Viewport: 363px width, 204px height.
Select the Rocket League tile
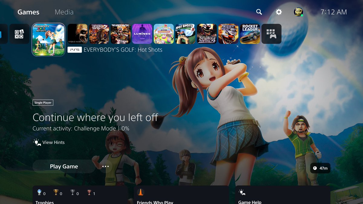pyautogui.click(x=250, y=34)
